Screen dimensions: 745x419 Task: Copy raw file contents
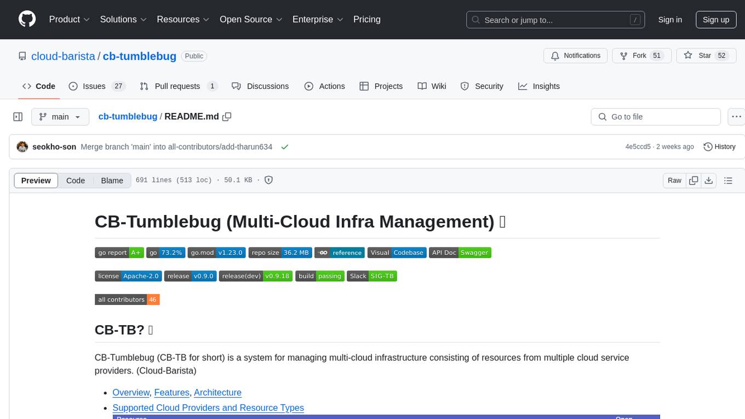click(x=694, y=180)
